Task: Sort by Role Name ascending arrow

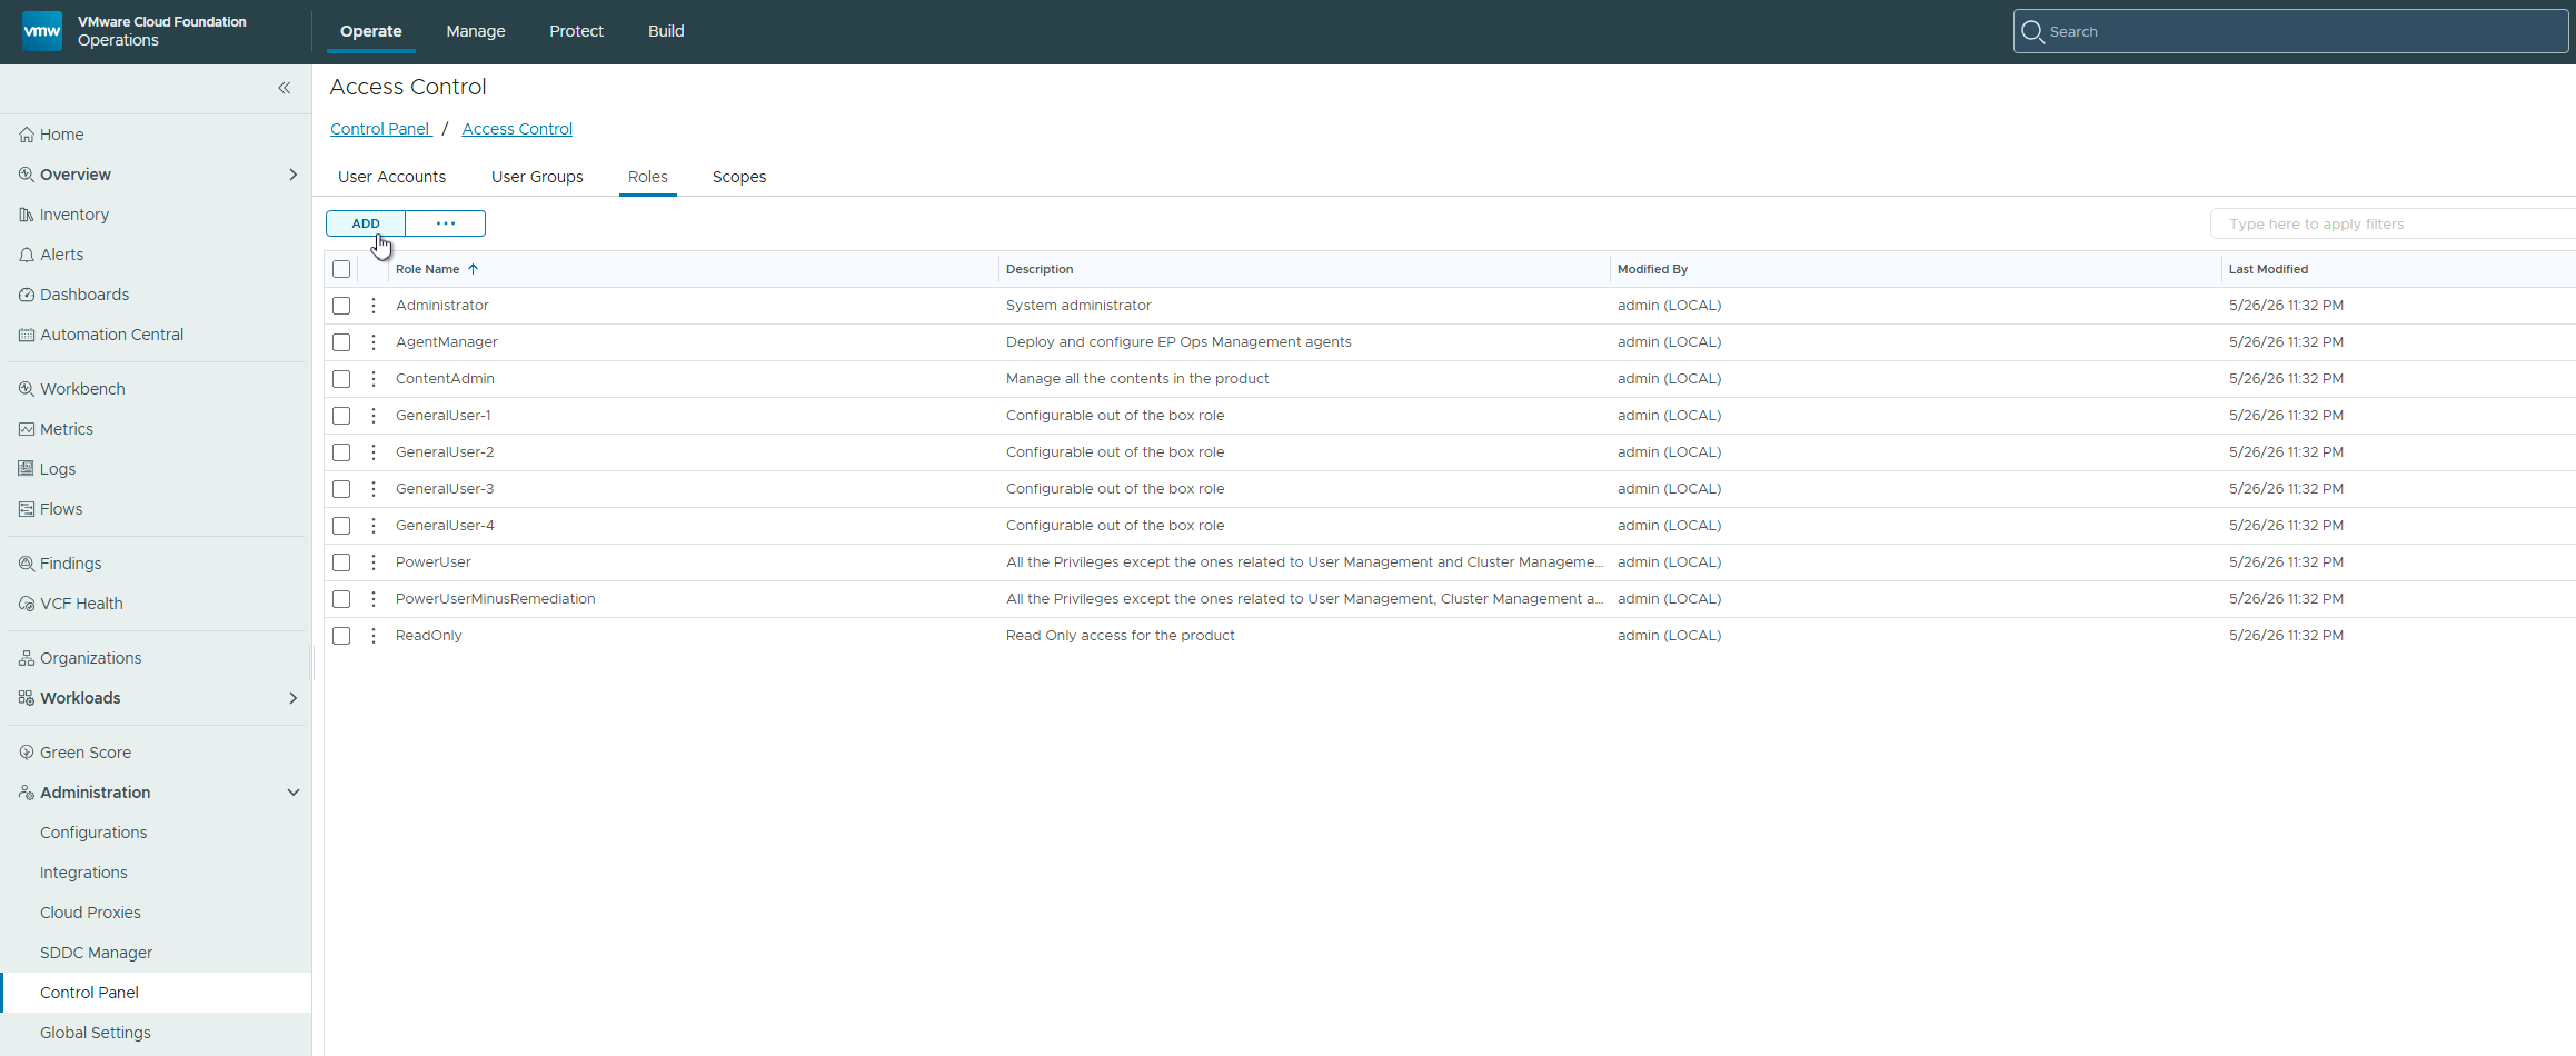Action: point(473,269)
